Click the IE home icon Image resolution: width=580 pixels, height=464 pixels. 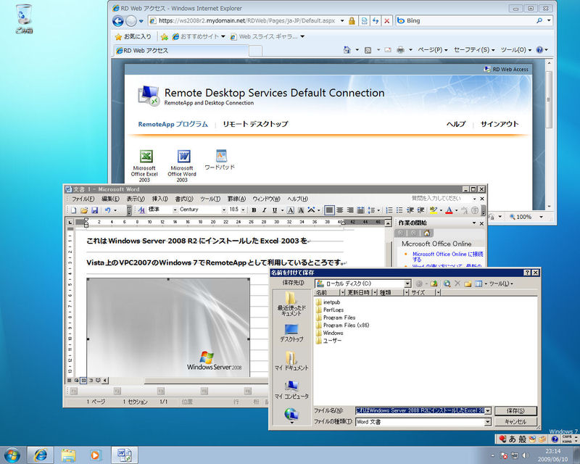click(x=347, y=49)
